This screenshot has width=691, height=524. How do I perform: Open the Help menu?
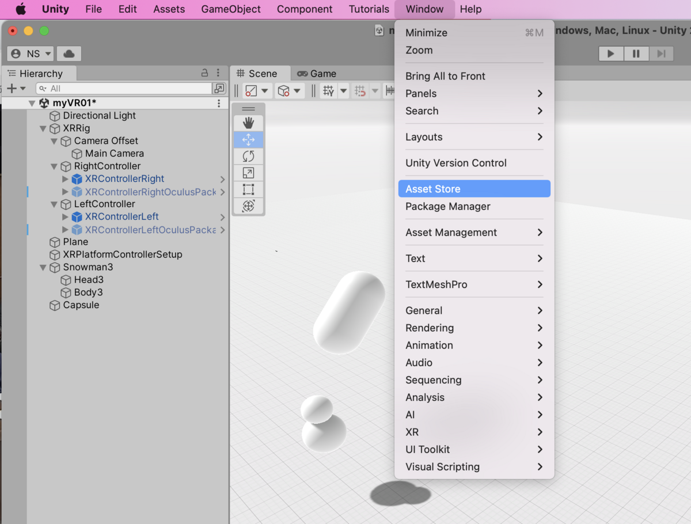470,9
